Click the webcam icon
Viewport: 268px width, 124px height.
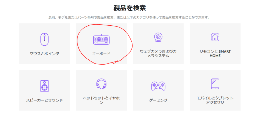tap(158, 37)
